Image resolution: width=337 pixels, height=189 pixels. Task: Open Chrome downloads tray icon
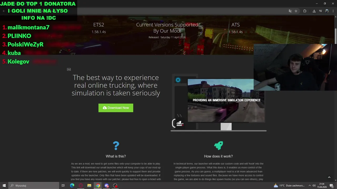click(314, 11)
